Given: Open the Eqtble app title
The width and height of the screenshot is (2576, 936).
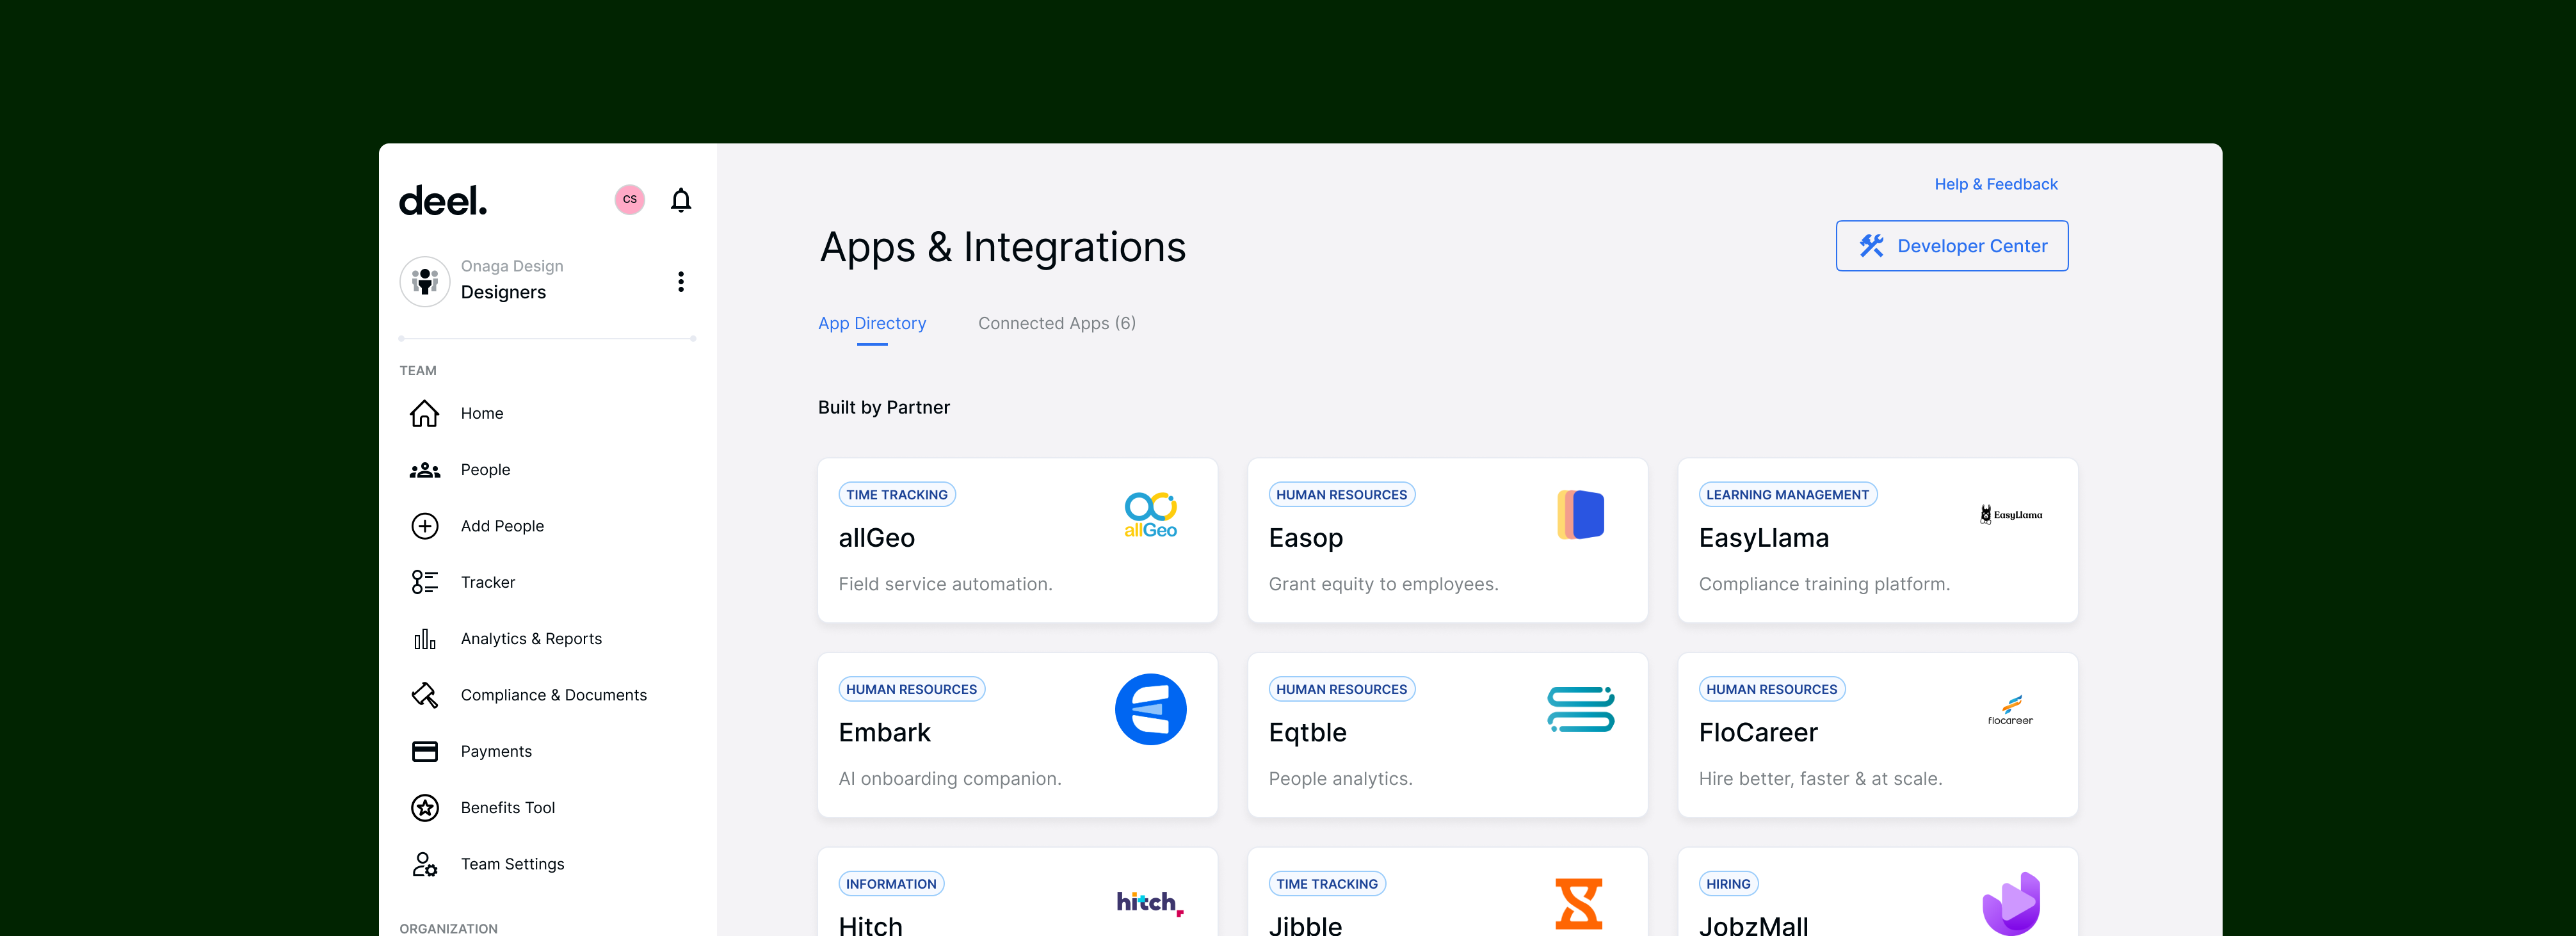Looking at the screenshot, I should point(1308,733).
